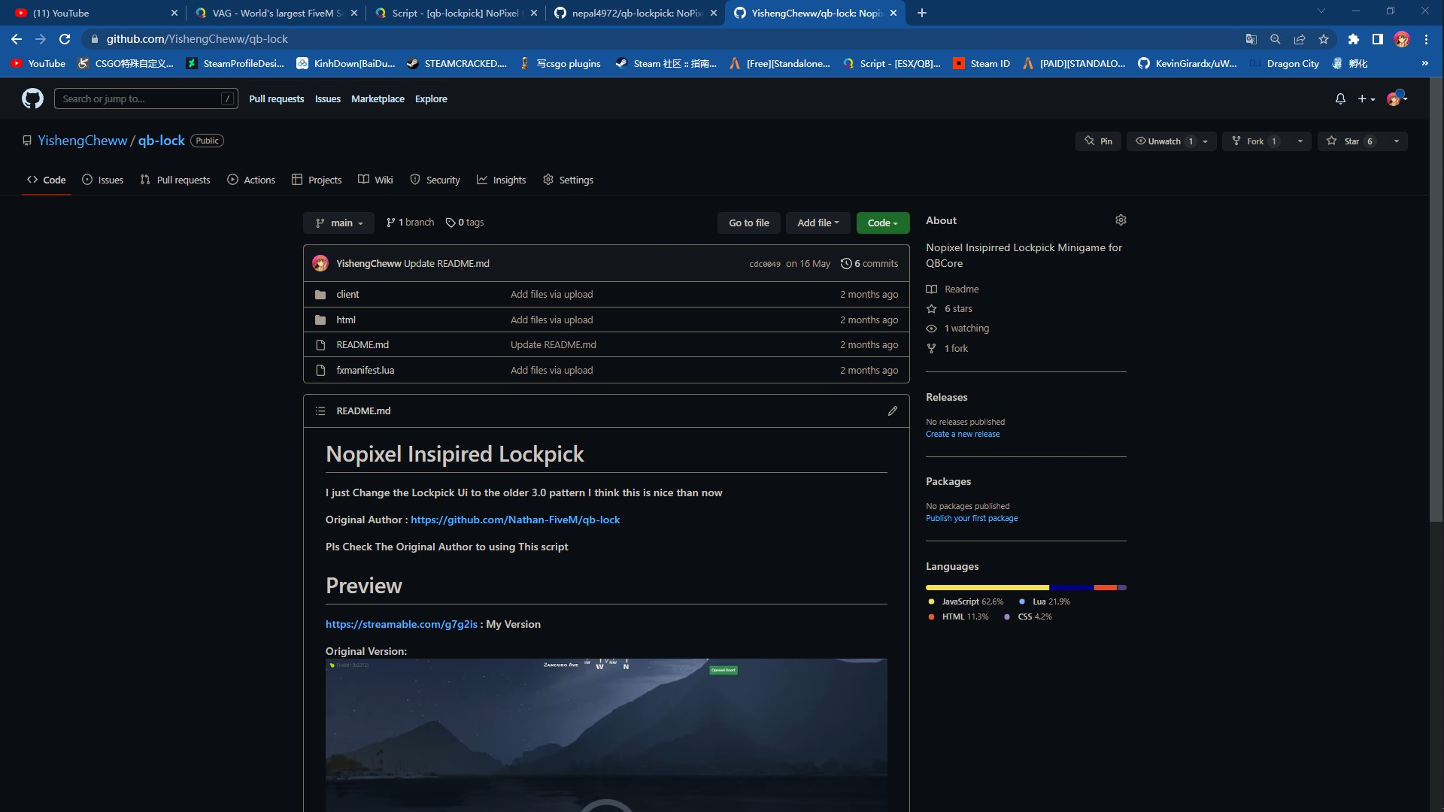Open the Insights tab

click(x=501, y=180)
